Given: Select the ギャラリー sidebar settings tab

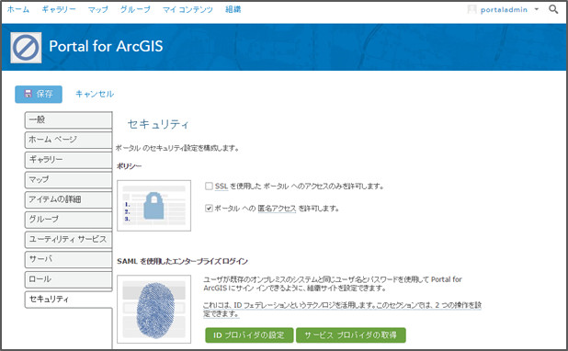Looking at the screenshot, I should pyautogui.click(x=68, y=160).
